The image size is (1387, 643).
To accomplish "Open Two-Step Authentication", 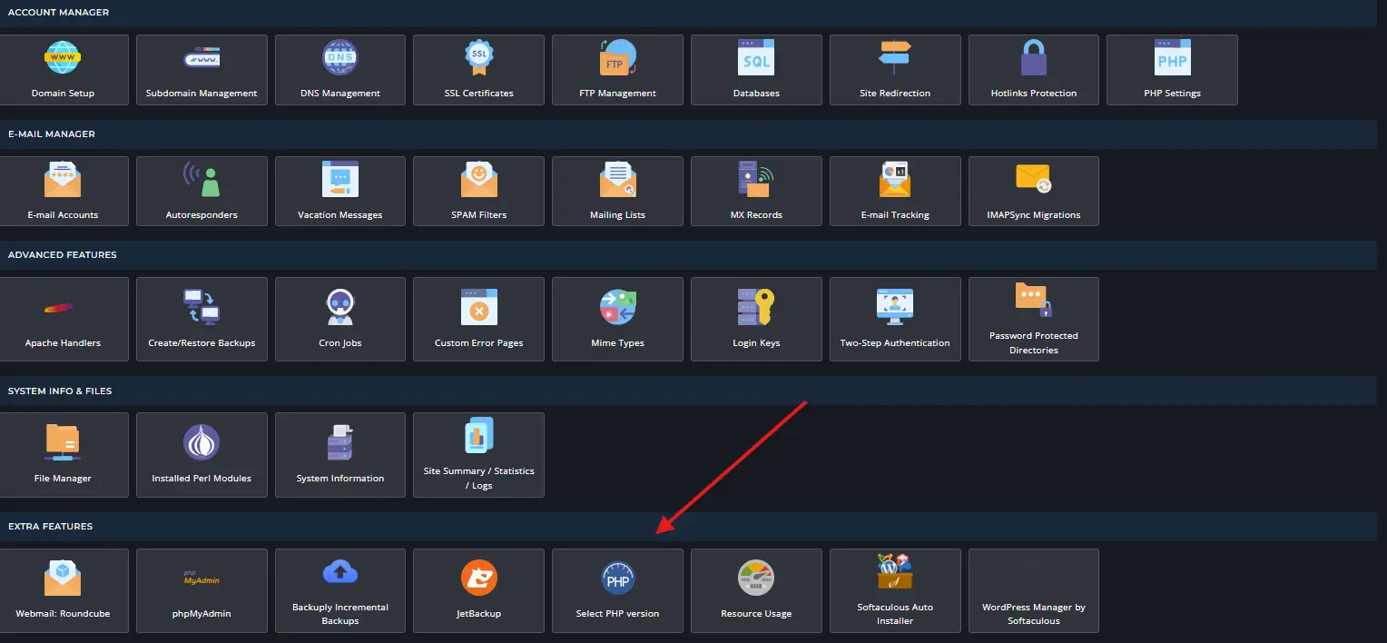I will (895, 320).
